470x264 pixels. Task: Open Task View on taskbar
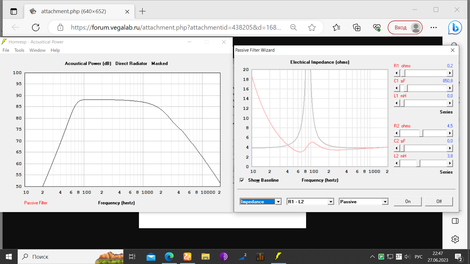(x=132, y=257)
